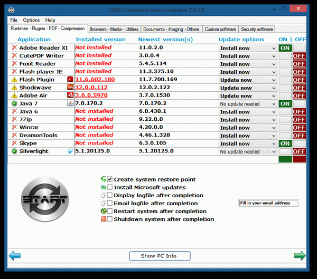Switch Adobe Reader XI toggle to OFF
Screen dimensions: 317x279
(299, 48)
